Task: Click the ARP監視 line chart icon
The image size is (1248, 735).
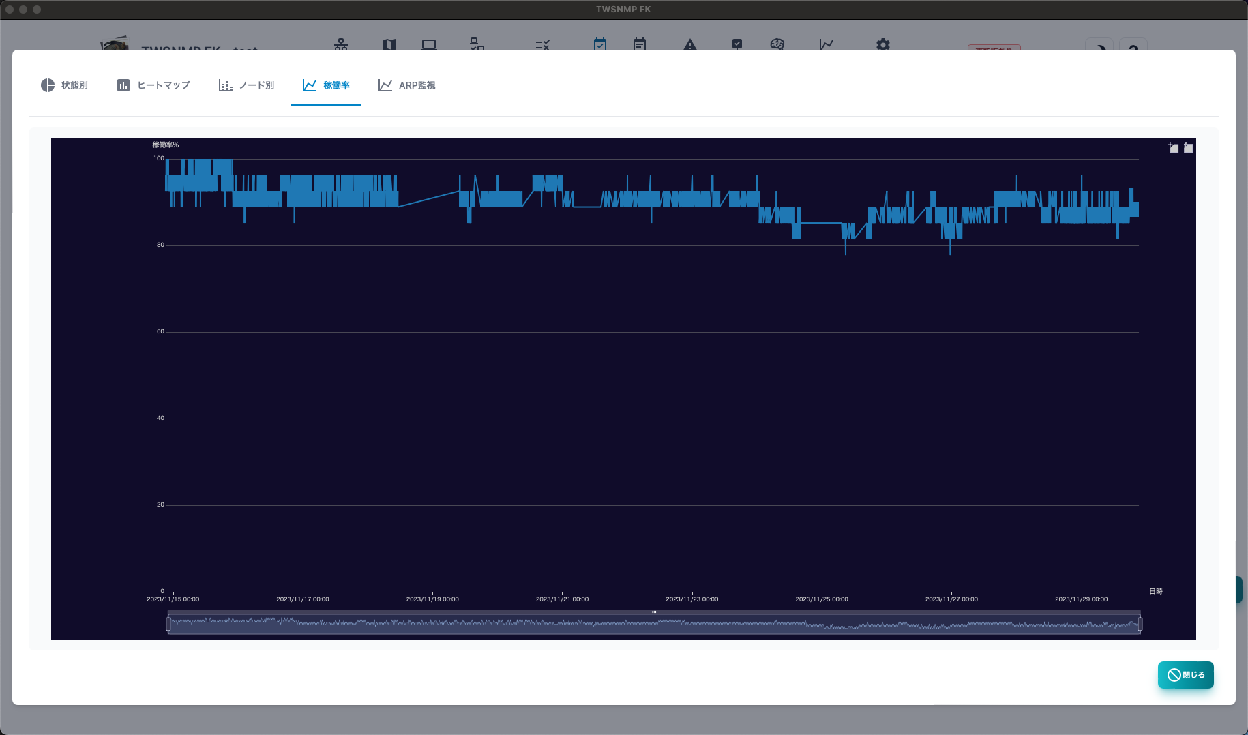Action: point(385,85)
